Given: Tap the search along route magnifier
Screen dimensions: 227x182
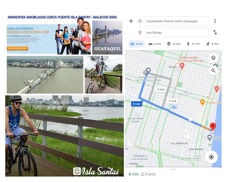Looking at the screenshot, I should (213, 70).
